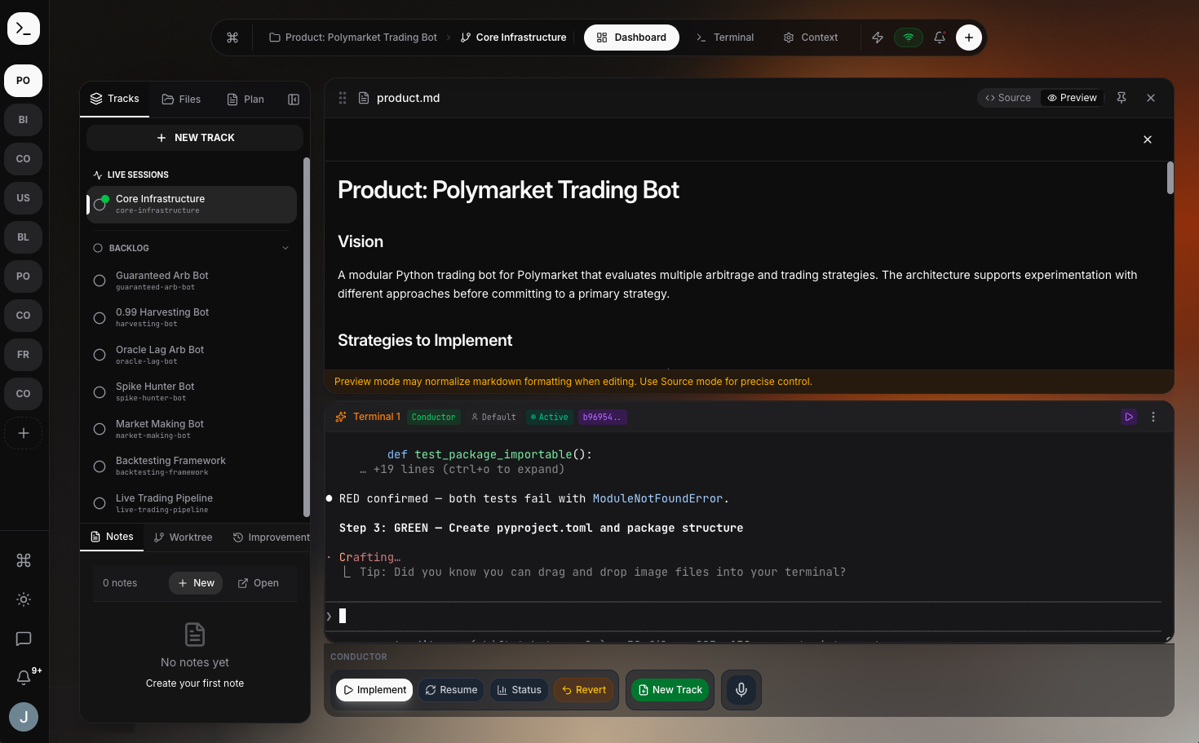Image resolution: width=1199 pixels, height=743 pixels.
Task: Switch to the Files tab
Action: [x=181, y=100]
